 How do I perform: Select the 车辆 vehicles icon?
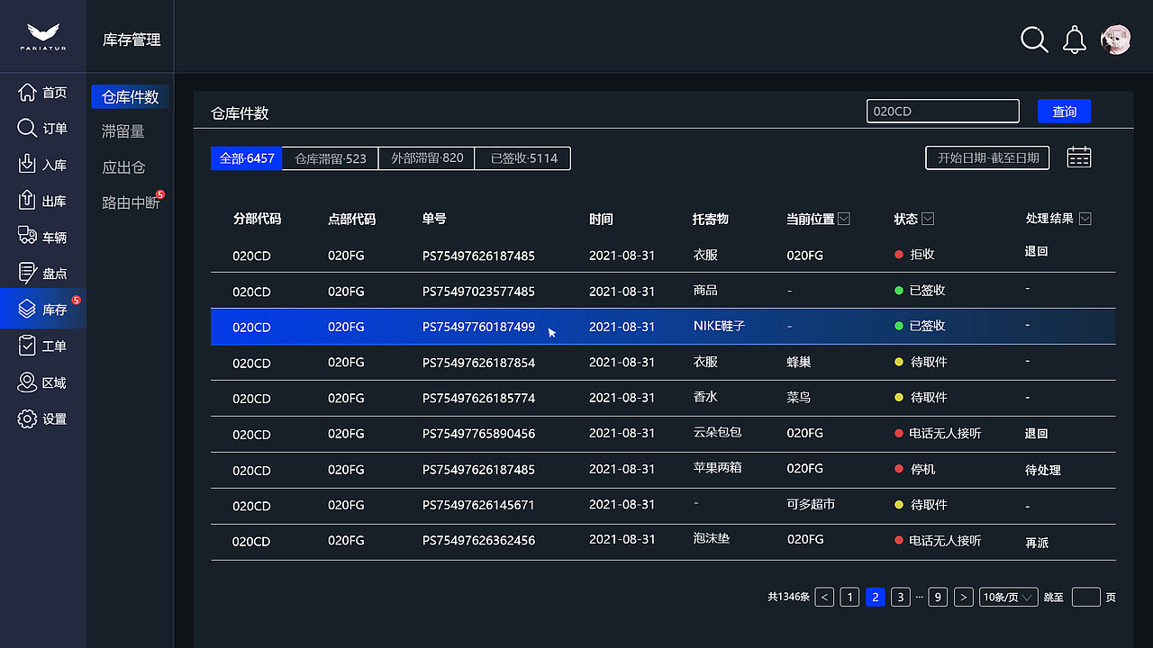click(x=27, y=236)
